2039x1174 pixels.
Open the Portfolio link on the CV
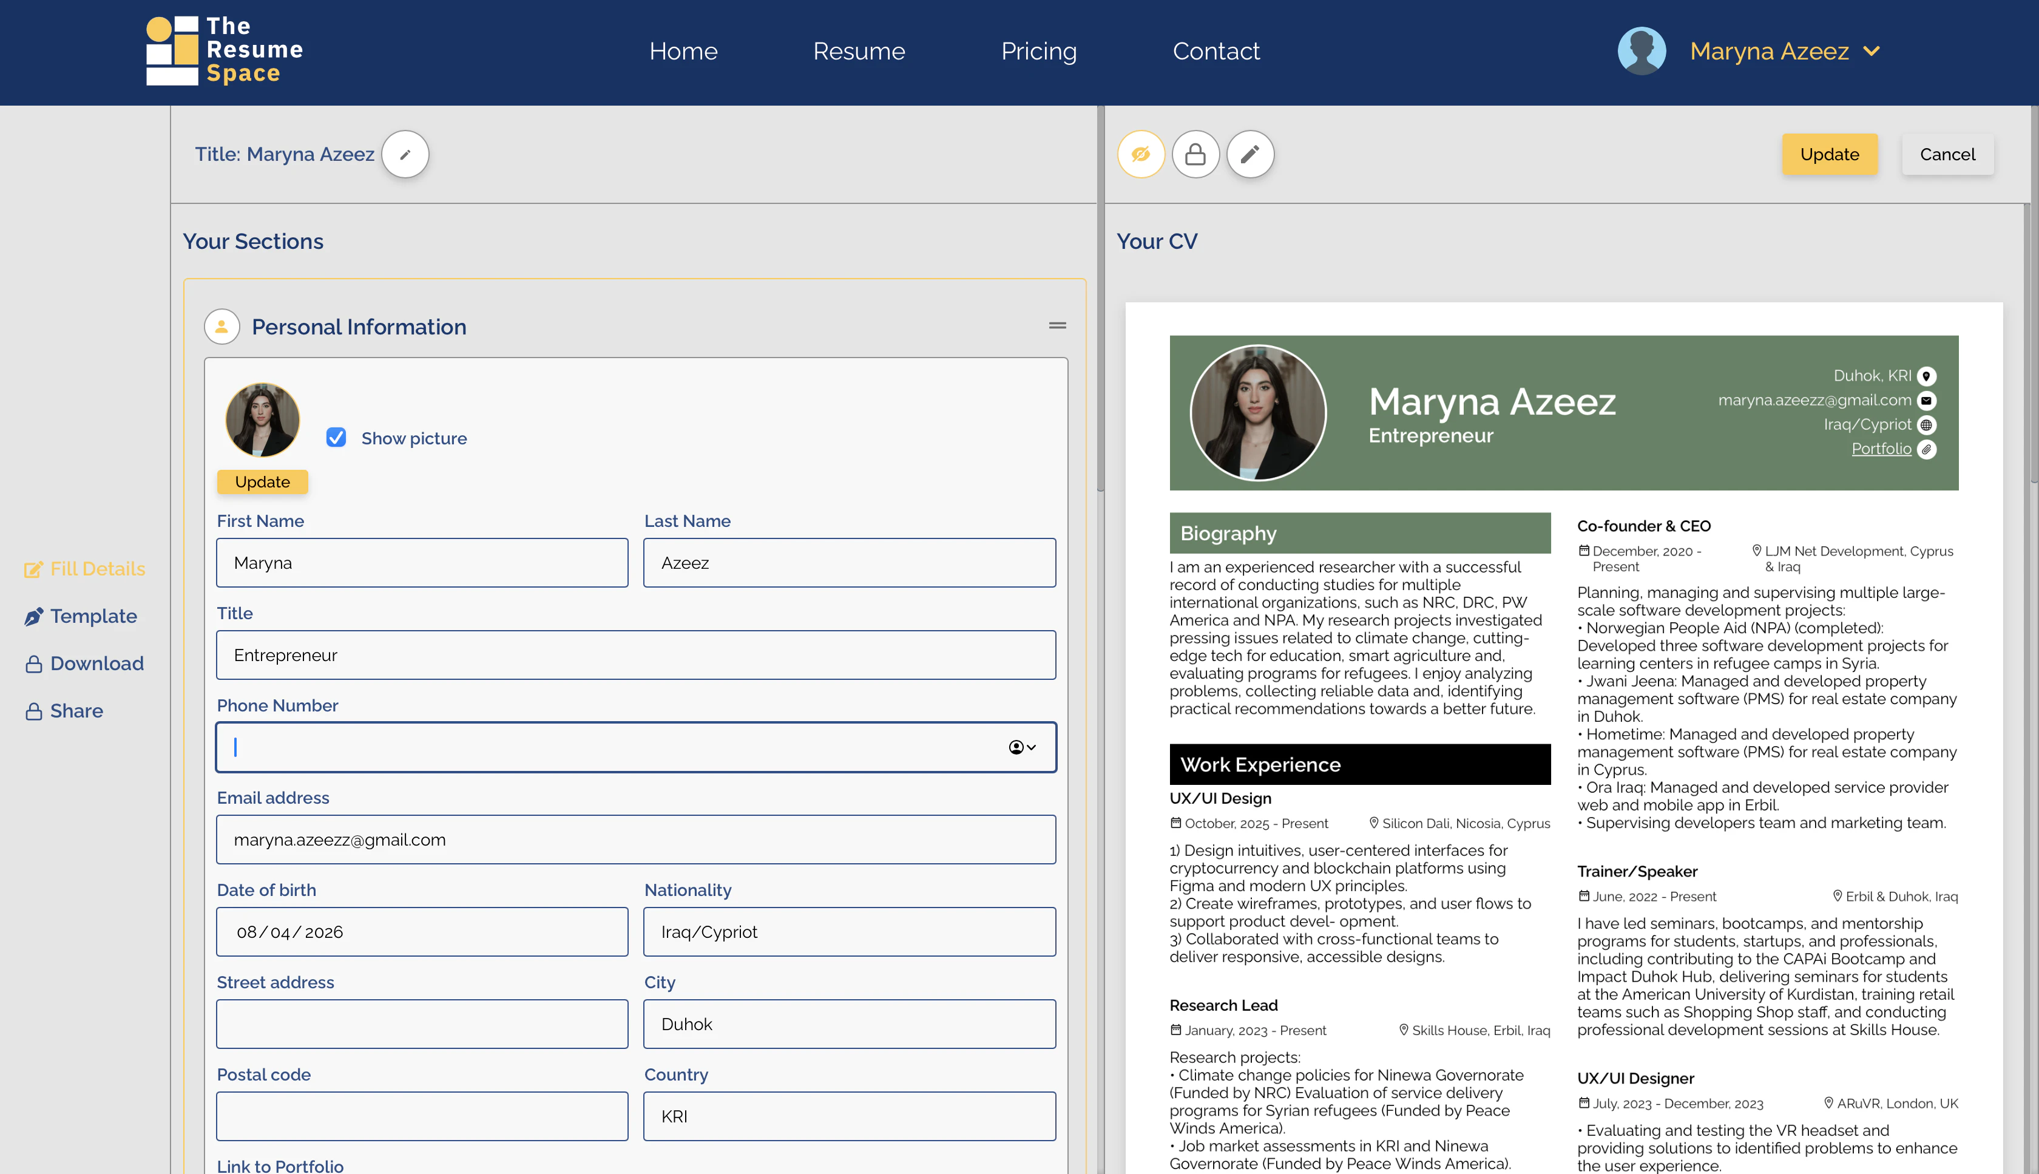point(1882,449)
